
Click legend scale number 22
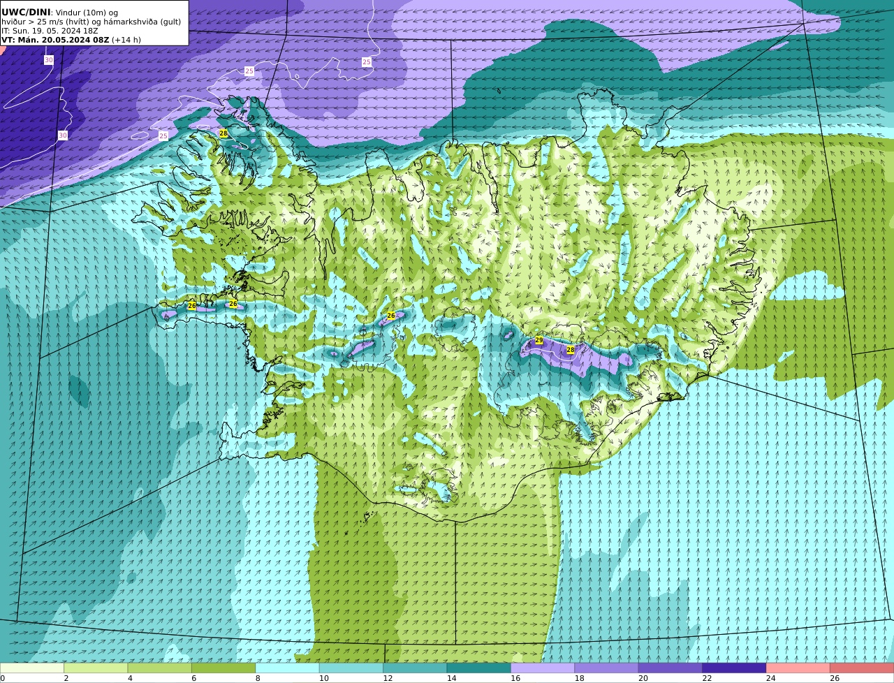[707, 678]
